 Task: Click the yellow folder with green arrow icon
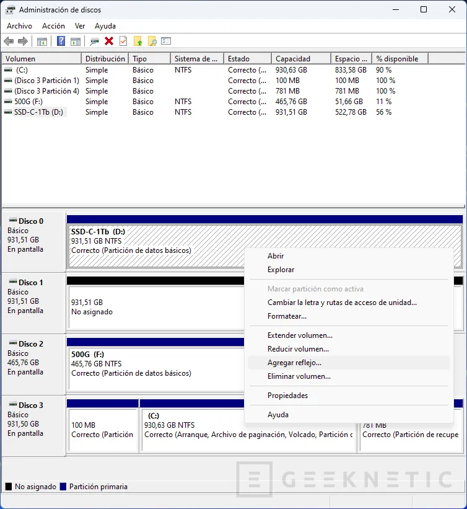138,41
